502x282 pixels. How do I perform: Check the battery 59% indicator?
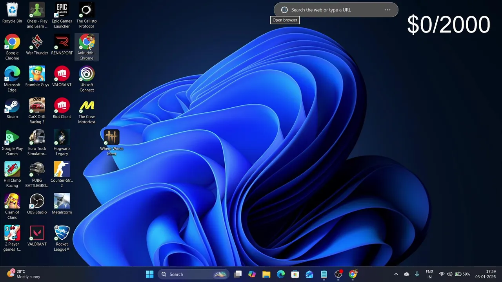point(462,274)
